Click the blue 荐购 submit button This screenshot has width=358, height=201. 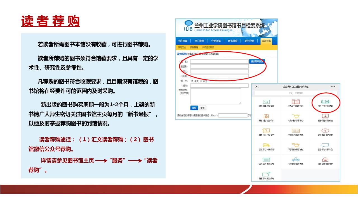click(x=194, y=108)
